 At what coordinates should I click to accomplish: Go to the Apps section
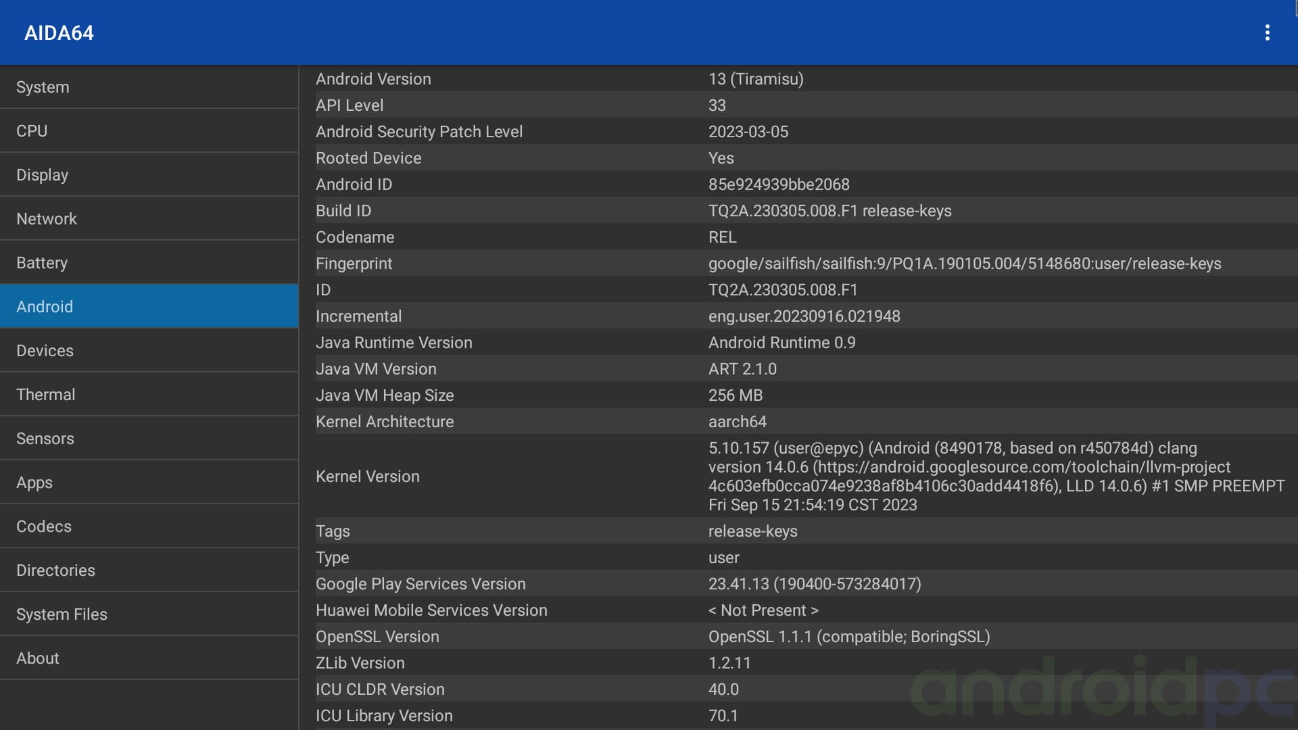[x=149, y=483]
